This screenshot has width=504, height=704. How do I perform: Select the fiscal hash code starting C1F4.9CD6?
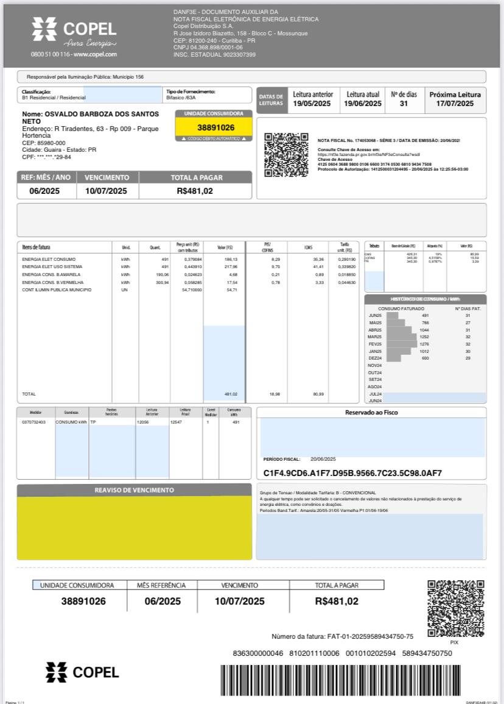click(x=352, y=473)
